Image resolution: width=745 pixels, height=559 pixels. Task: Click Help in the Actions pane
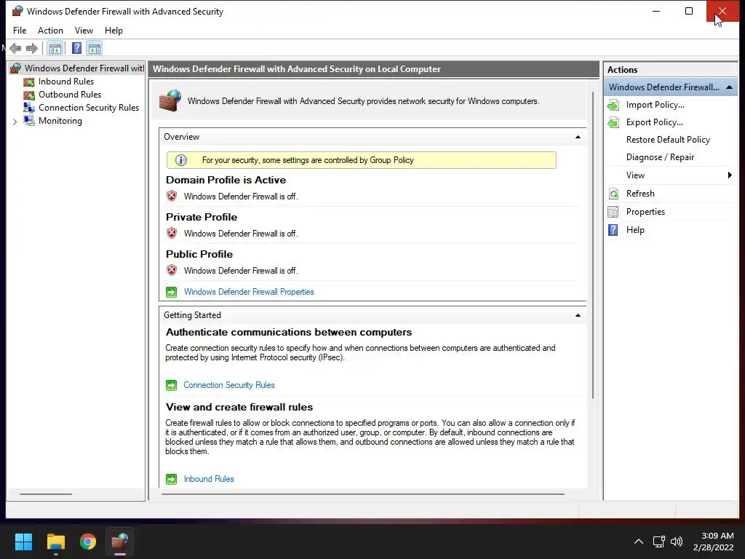635,230
